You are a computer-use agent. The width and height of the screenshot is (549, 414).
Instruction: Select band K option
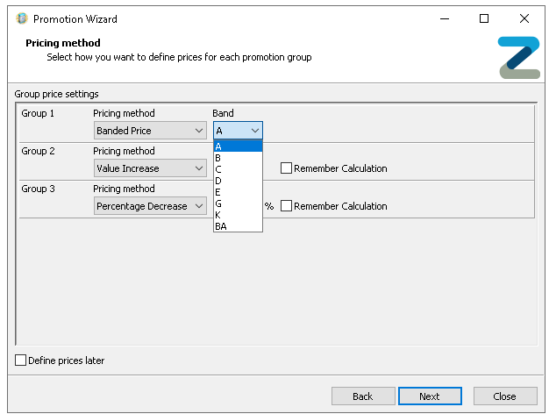(237, 215)
